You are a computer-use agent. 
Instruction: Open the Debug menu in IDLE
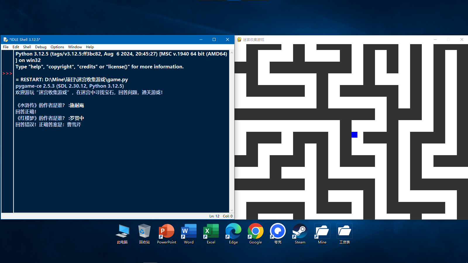pos(41,47)
